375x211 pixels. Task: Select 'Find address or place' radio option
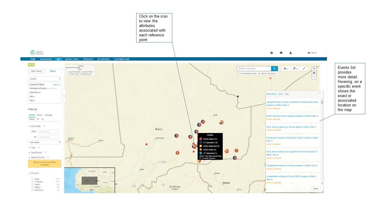[x=238, y=74]
